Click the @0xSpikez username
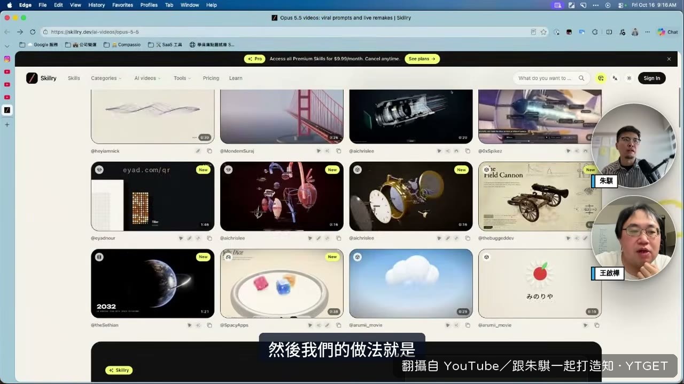The width and height of the screenshot is (684, 384). [x=490, y=151]
